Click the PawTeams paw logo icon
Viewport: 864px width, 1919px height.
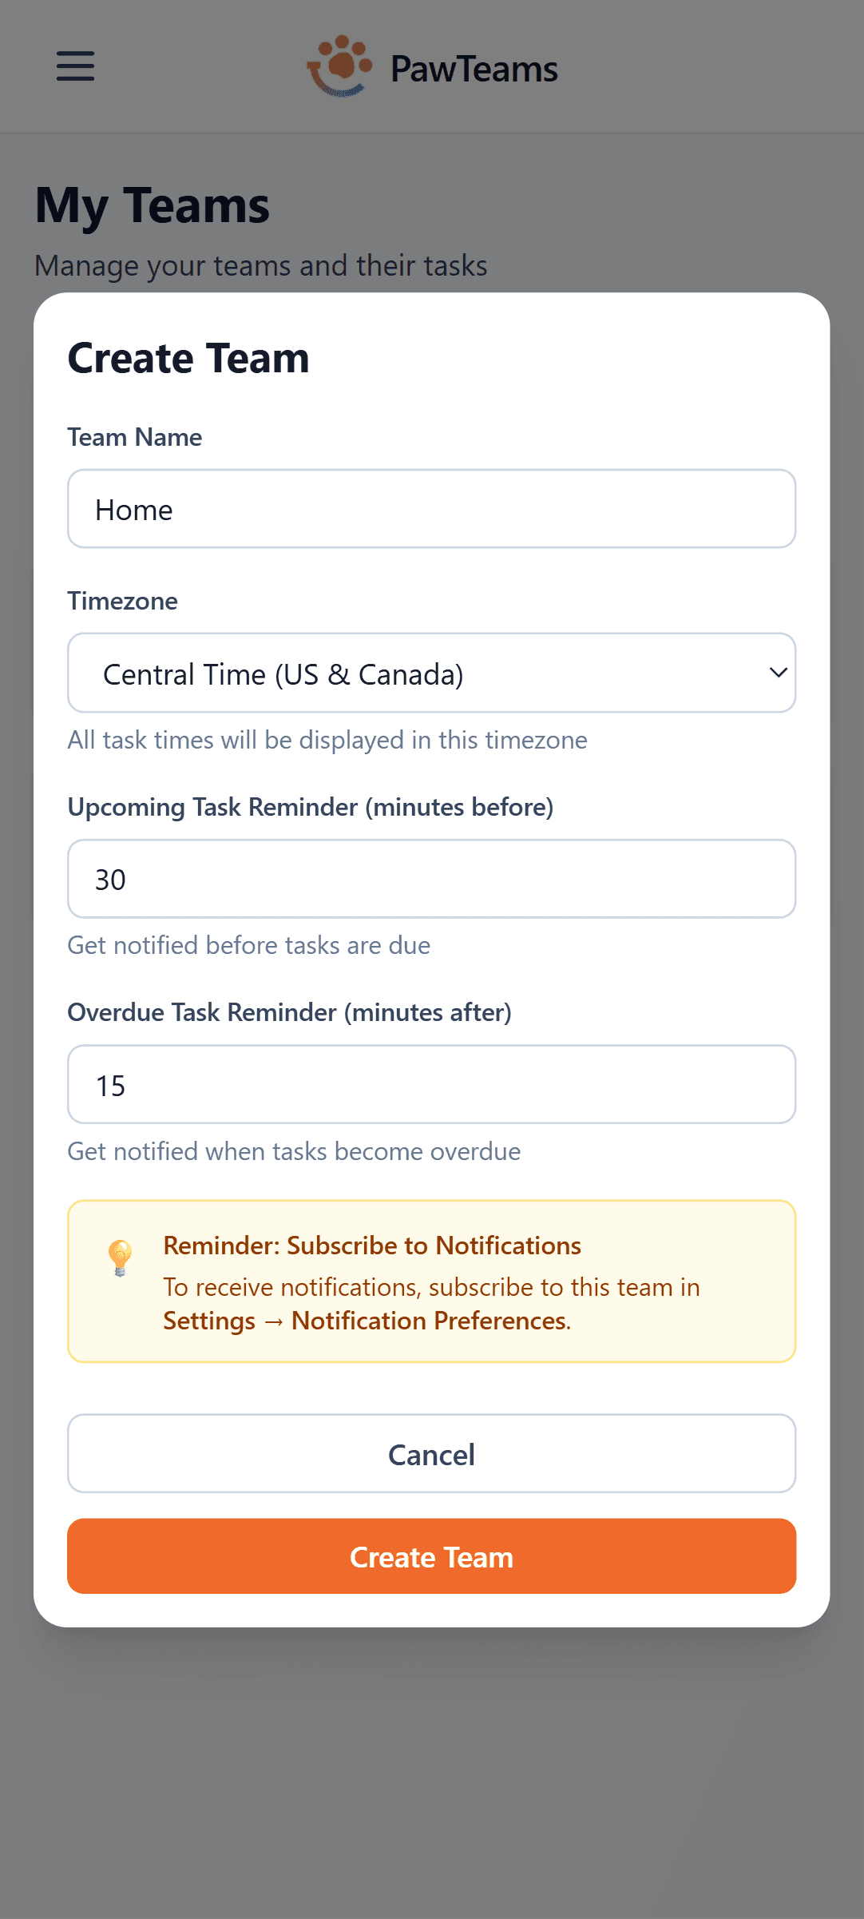[x=340, y=66]
